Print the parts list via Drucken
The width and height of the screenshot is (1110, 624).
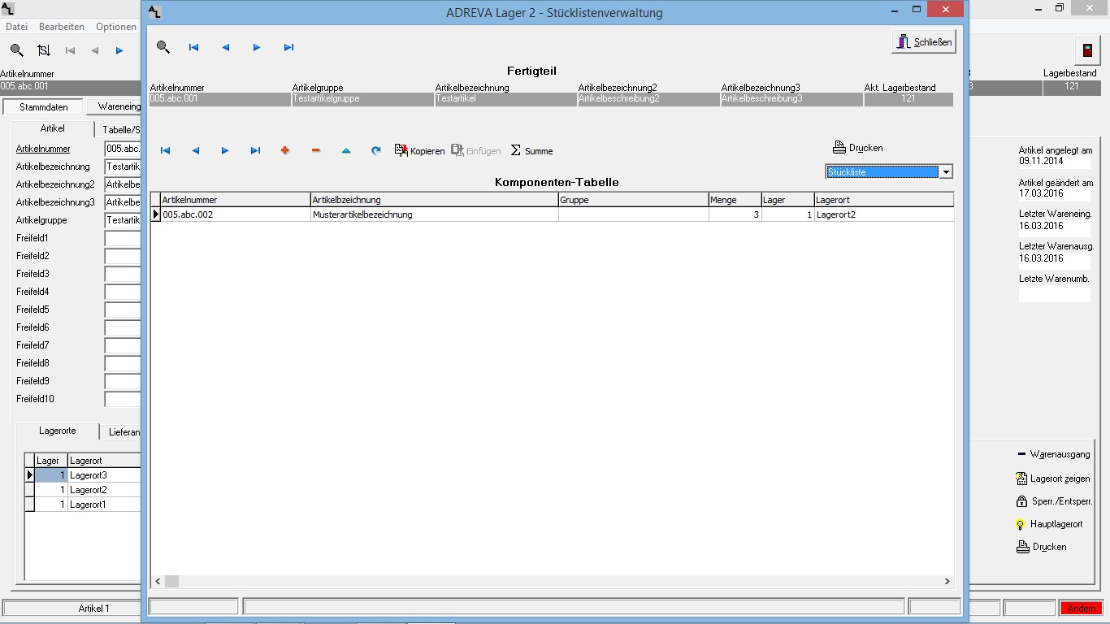point(858,148)
